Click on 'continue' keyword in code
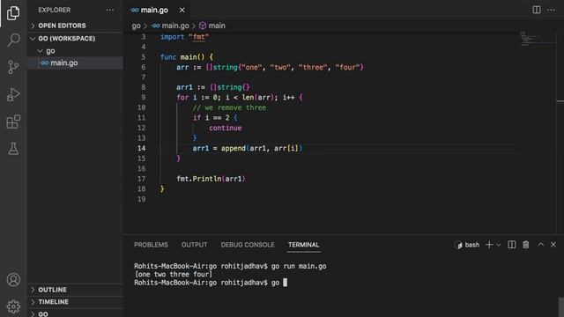Screen dimensions: 564x317 tap(226, 128)
